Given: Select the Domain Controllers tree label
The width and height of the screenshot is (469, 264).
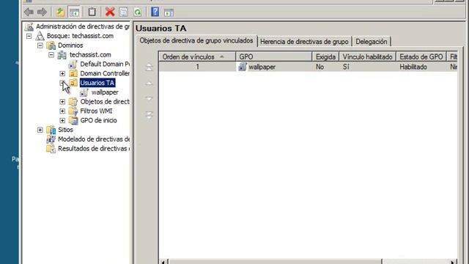Looking at the screenshot, I should click(105, 73).
